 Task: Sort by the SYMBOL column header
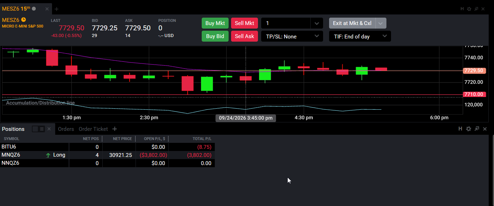[x=11, y=139]
